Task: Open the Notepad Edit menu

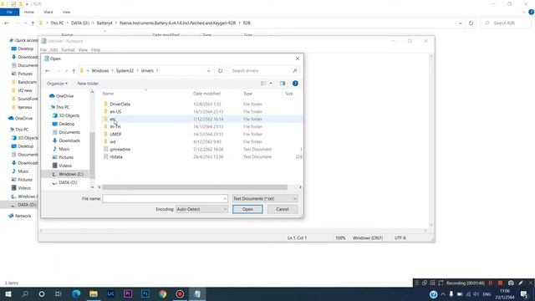Action: tap(53, 50)
